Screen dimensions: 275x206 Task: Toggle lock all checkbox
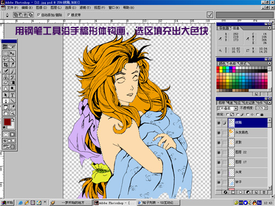[x=257, y=114]
